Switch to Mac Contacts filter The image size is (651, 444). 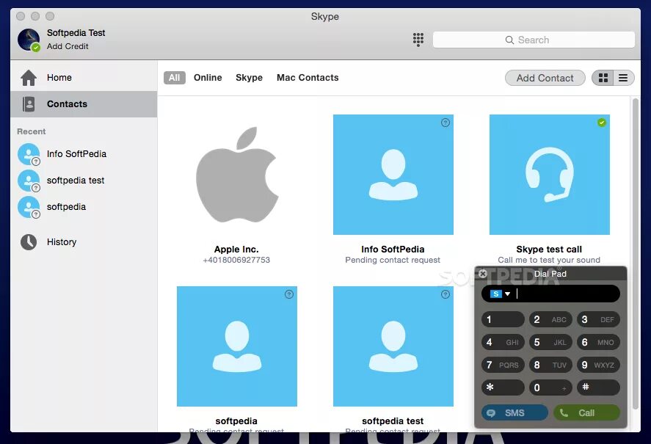308,78
